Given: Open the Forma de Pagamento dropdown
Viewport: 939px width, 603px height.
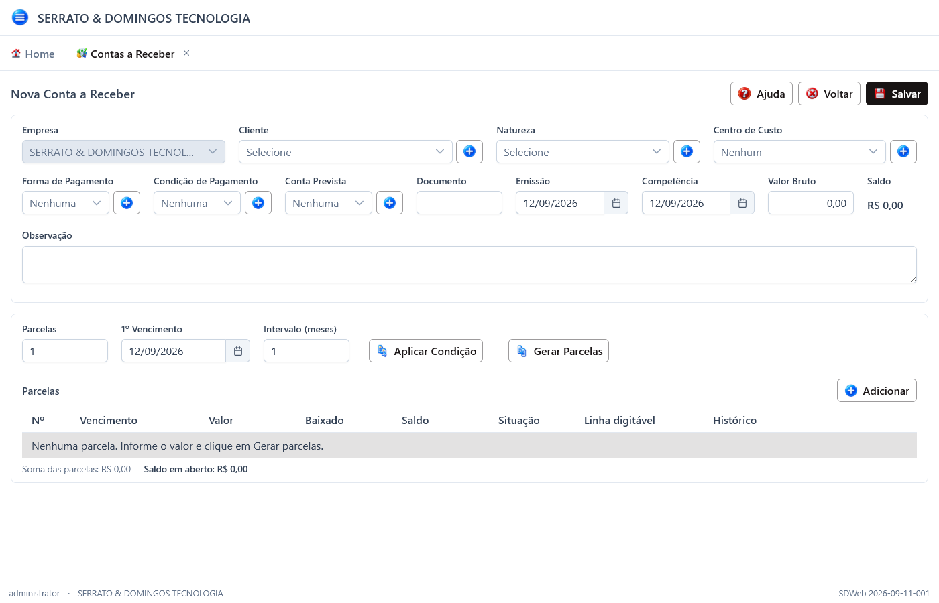Looking at the screenshot, I should [x=66, y=203].
